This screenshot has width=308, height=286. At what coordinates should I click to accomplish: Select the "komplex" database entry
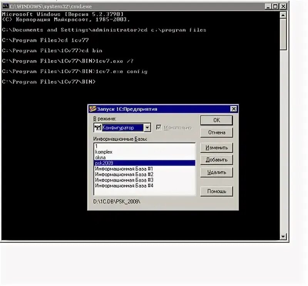(x=145, y=152)
